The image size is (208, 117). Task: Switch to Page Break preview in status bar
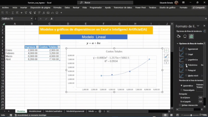click(177, 115)
